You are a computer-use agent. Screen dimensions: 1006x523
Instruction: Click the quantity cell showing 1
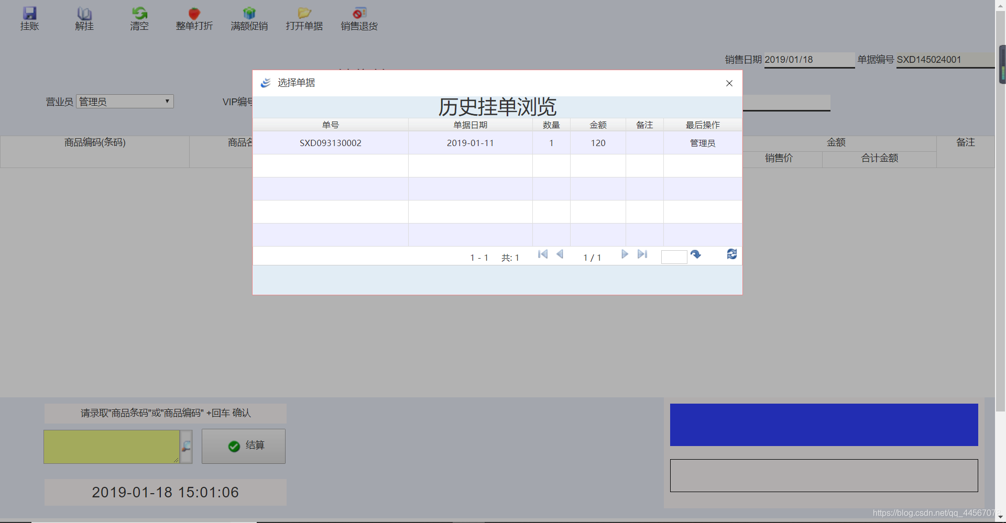[551, 143]
